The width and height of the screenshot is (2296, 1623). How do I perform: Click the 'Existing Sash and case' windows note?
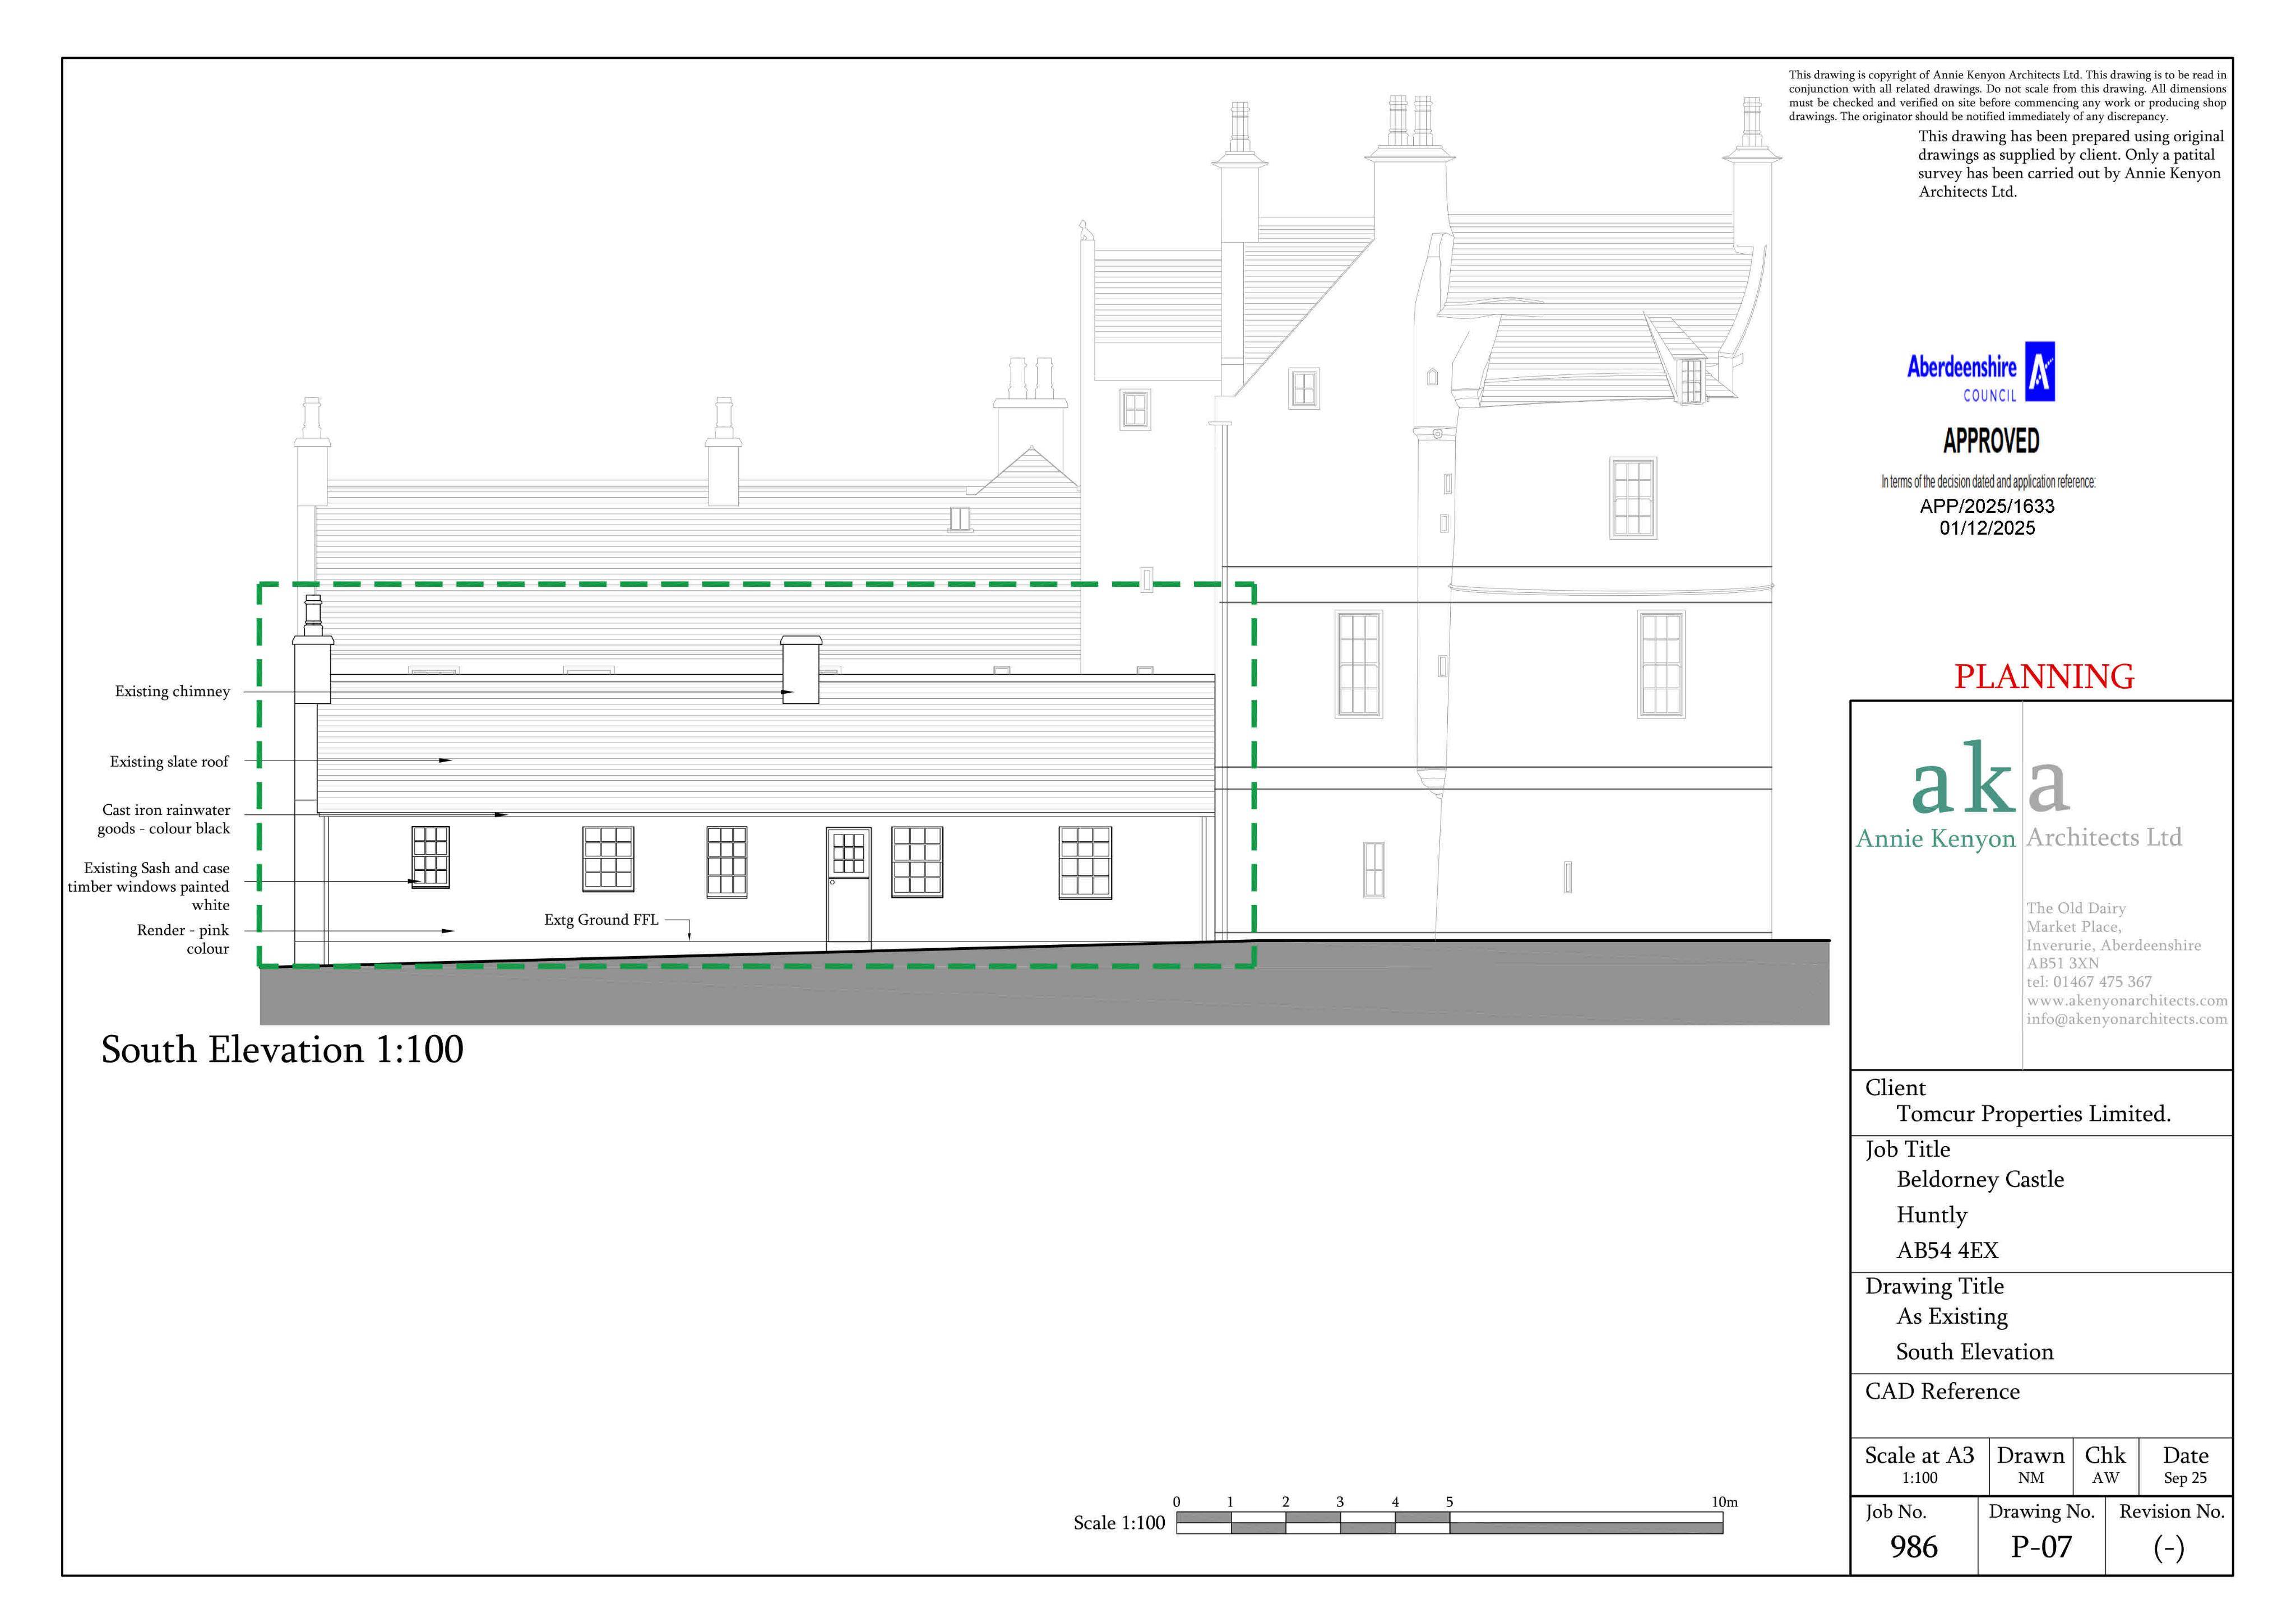coord(149,886)
